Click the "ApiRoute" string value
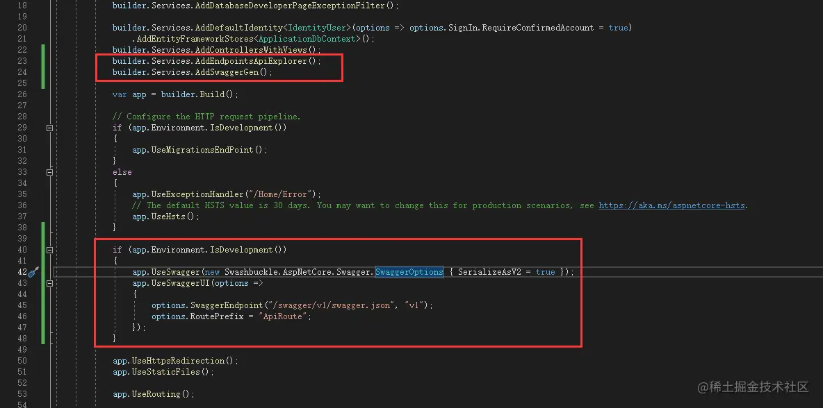The height and width of the screenshot is (408, 823). click(x=282, y=316)
